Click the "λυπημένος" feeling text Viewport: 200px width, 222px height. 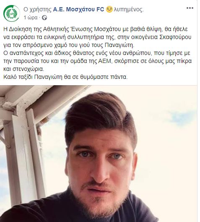click(x=129, y=10)
